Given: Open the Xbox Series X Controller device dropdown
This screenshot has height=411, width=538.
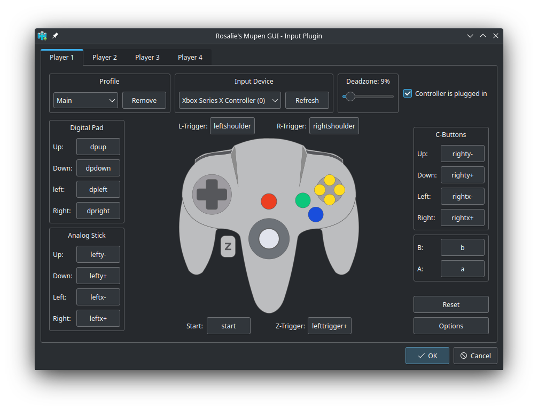Looking at the screenshot, I should point(230,100).
